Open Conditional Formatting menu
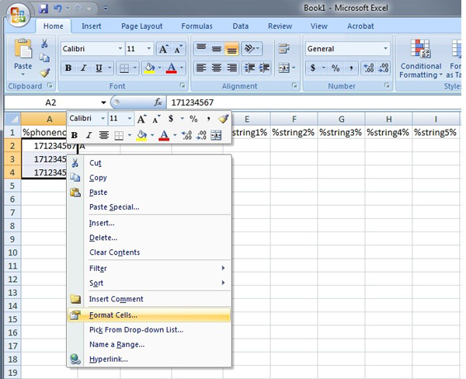 420,58
